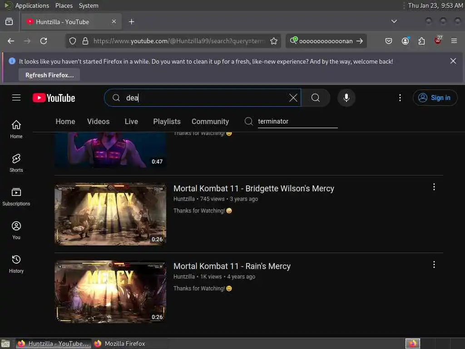Open the Firefox View icon
Screen dimensions: 465x349
9,22
